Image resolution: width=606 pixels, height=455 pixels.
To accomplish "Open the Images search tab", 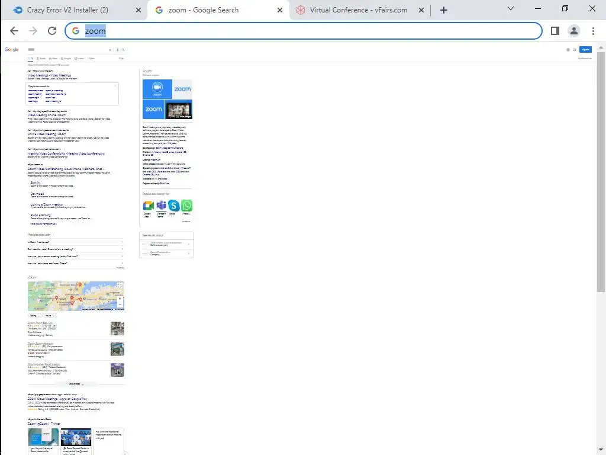I will [66, 59].
